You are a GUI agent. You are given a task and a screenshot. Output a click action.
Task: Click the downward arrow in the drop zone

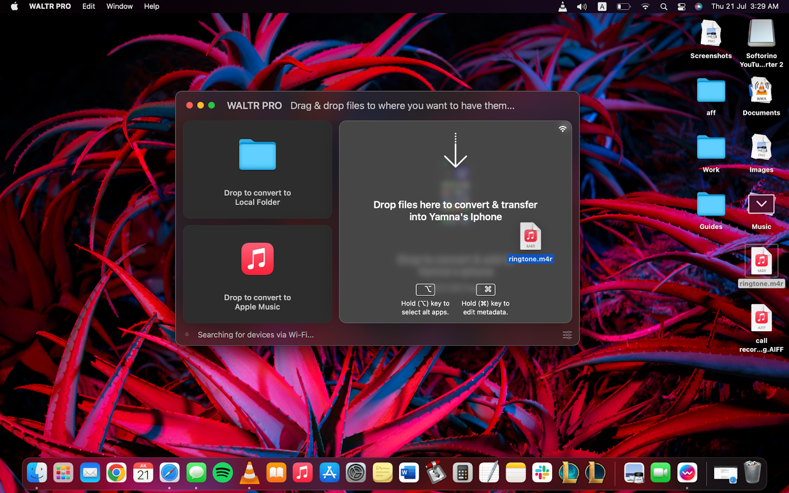(455, 150)
